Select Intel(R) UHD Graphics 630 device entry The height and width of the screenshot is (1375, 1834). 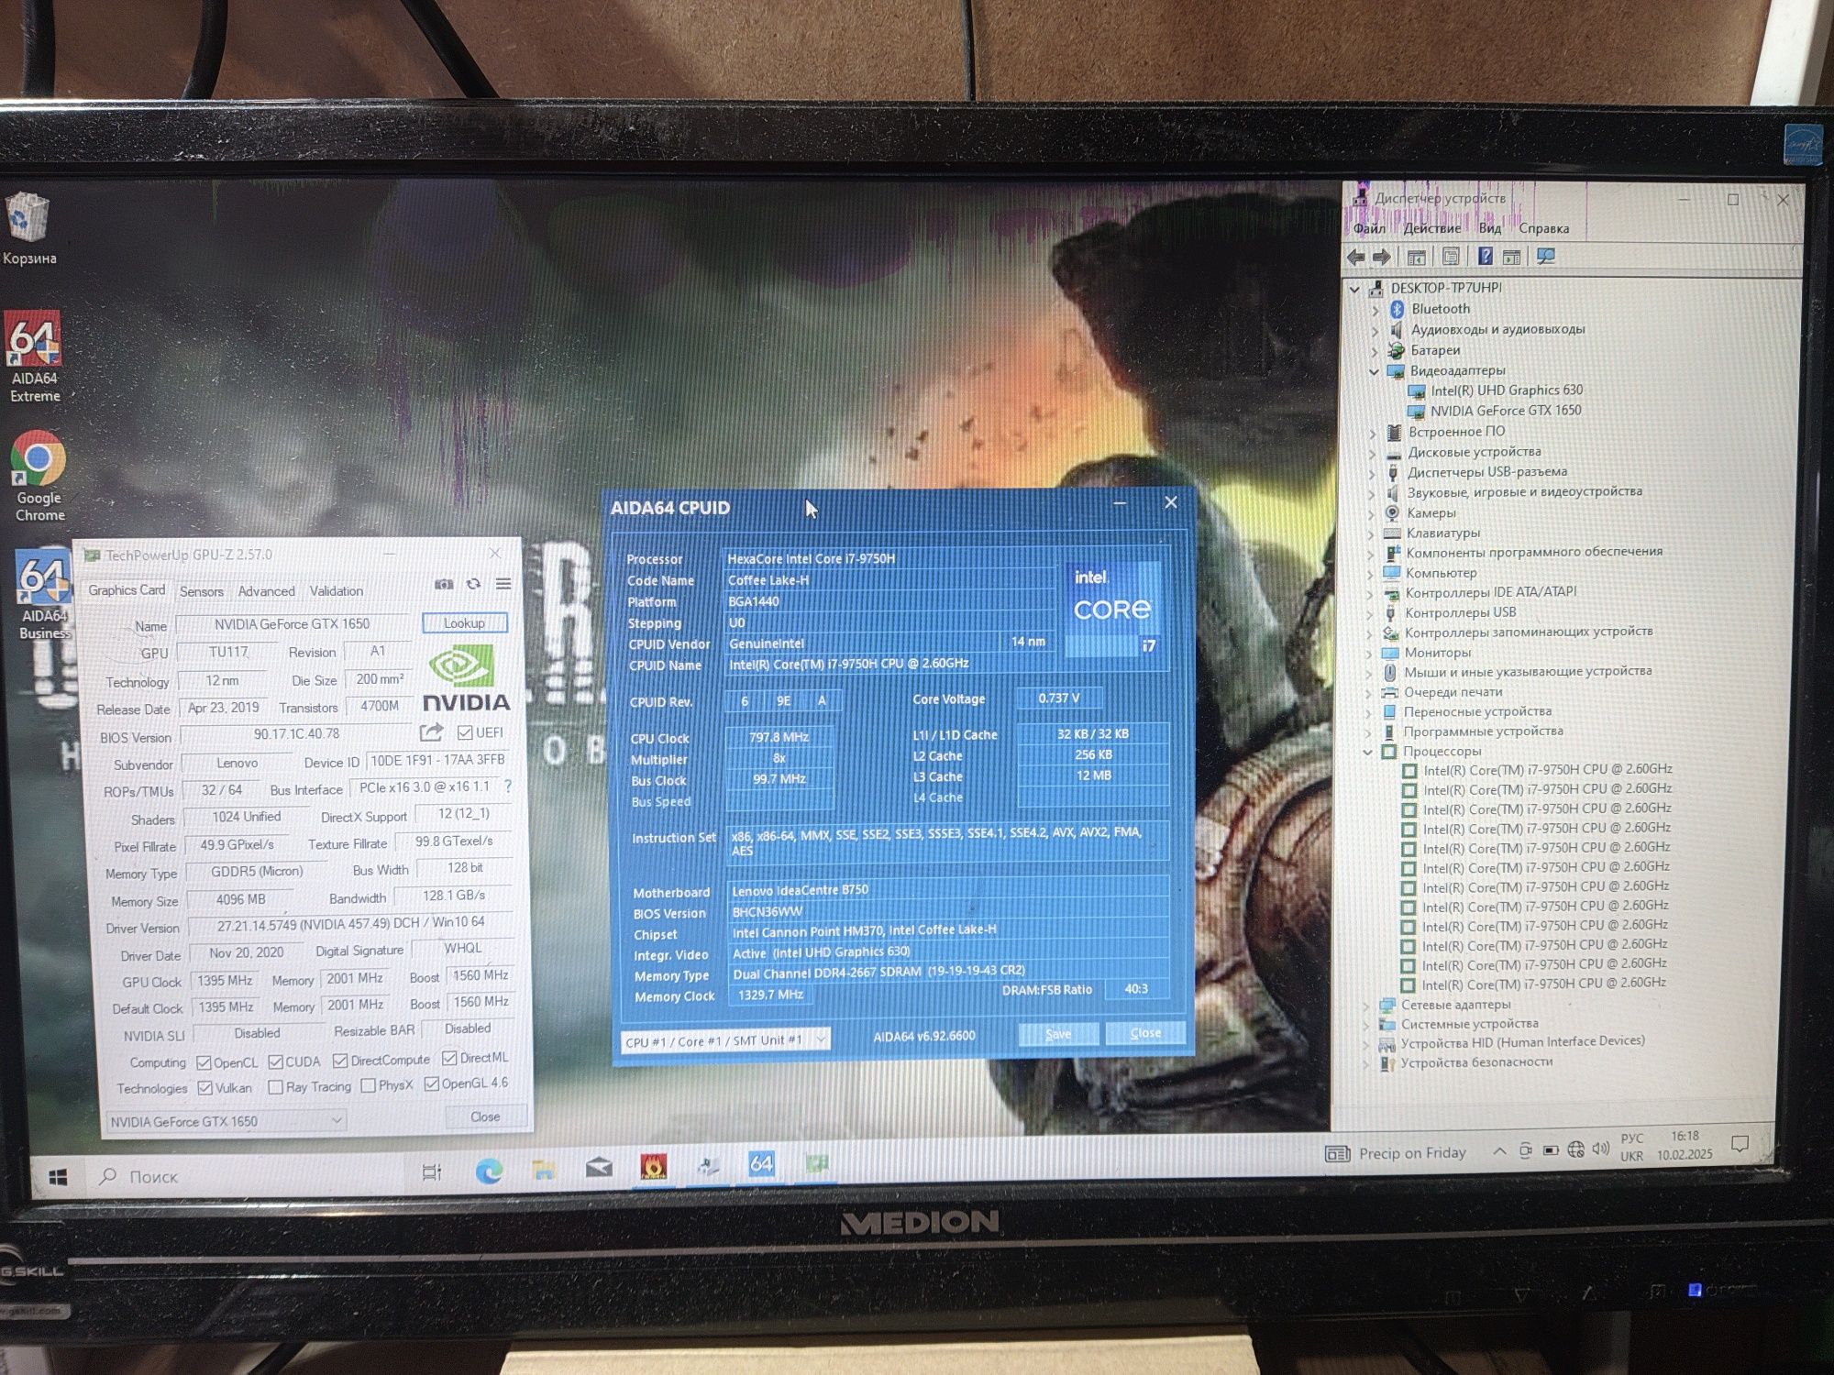pyautogui.click(x=1505, y=390)
